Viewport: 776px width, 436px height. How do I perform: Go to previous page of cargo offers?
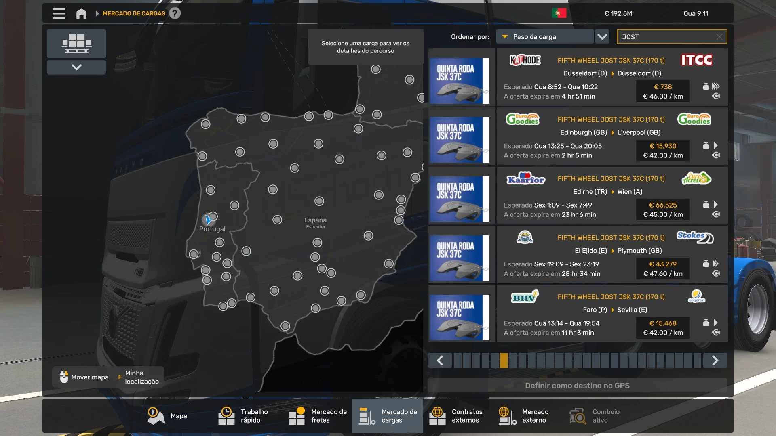(x=440, y=360)
